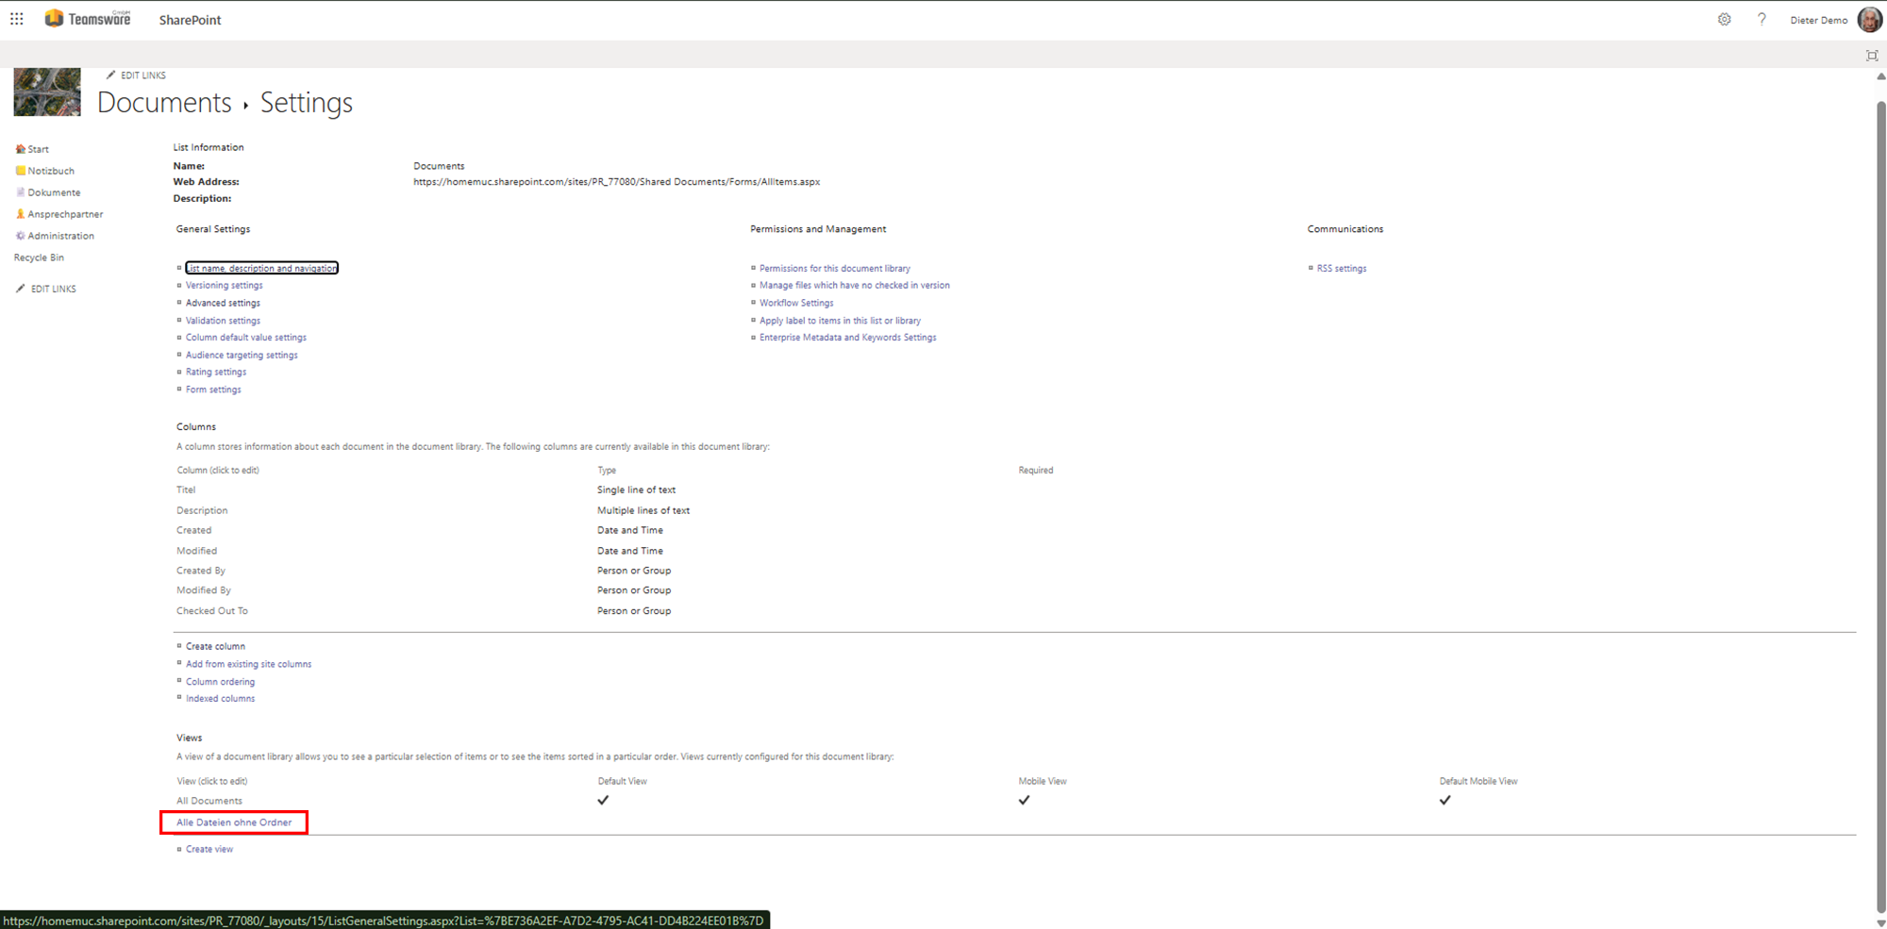Click the site logo thumbnail image
The image size is (1887, 929).
coord(47,92)
